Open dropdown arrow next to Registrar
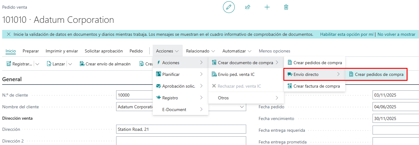Viewport: 419px width, 145px height. click(37, 64)
